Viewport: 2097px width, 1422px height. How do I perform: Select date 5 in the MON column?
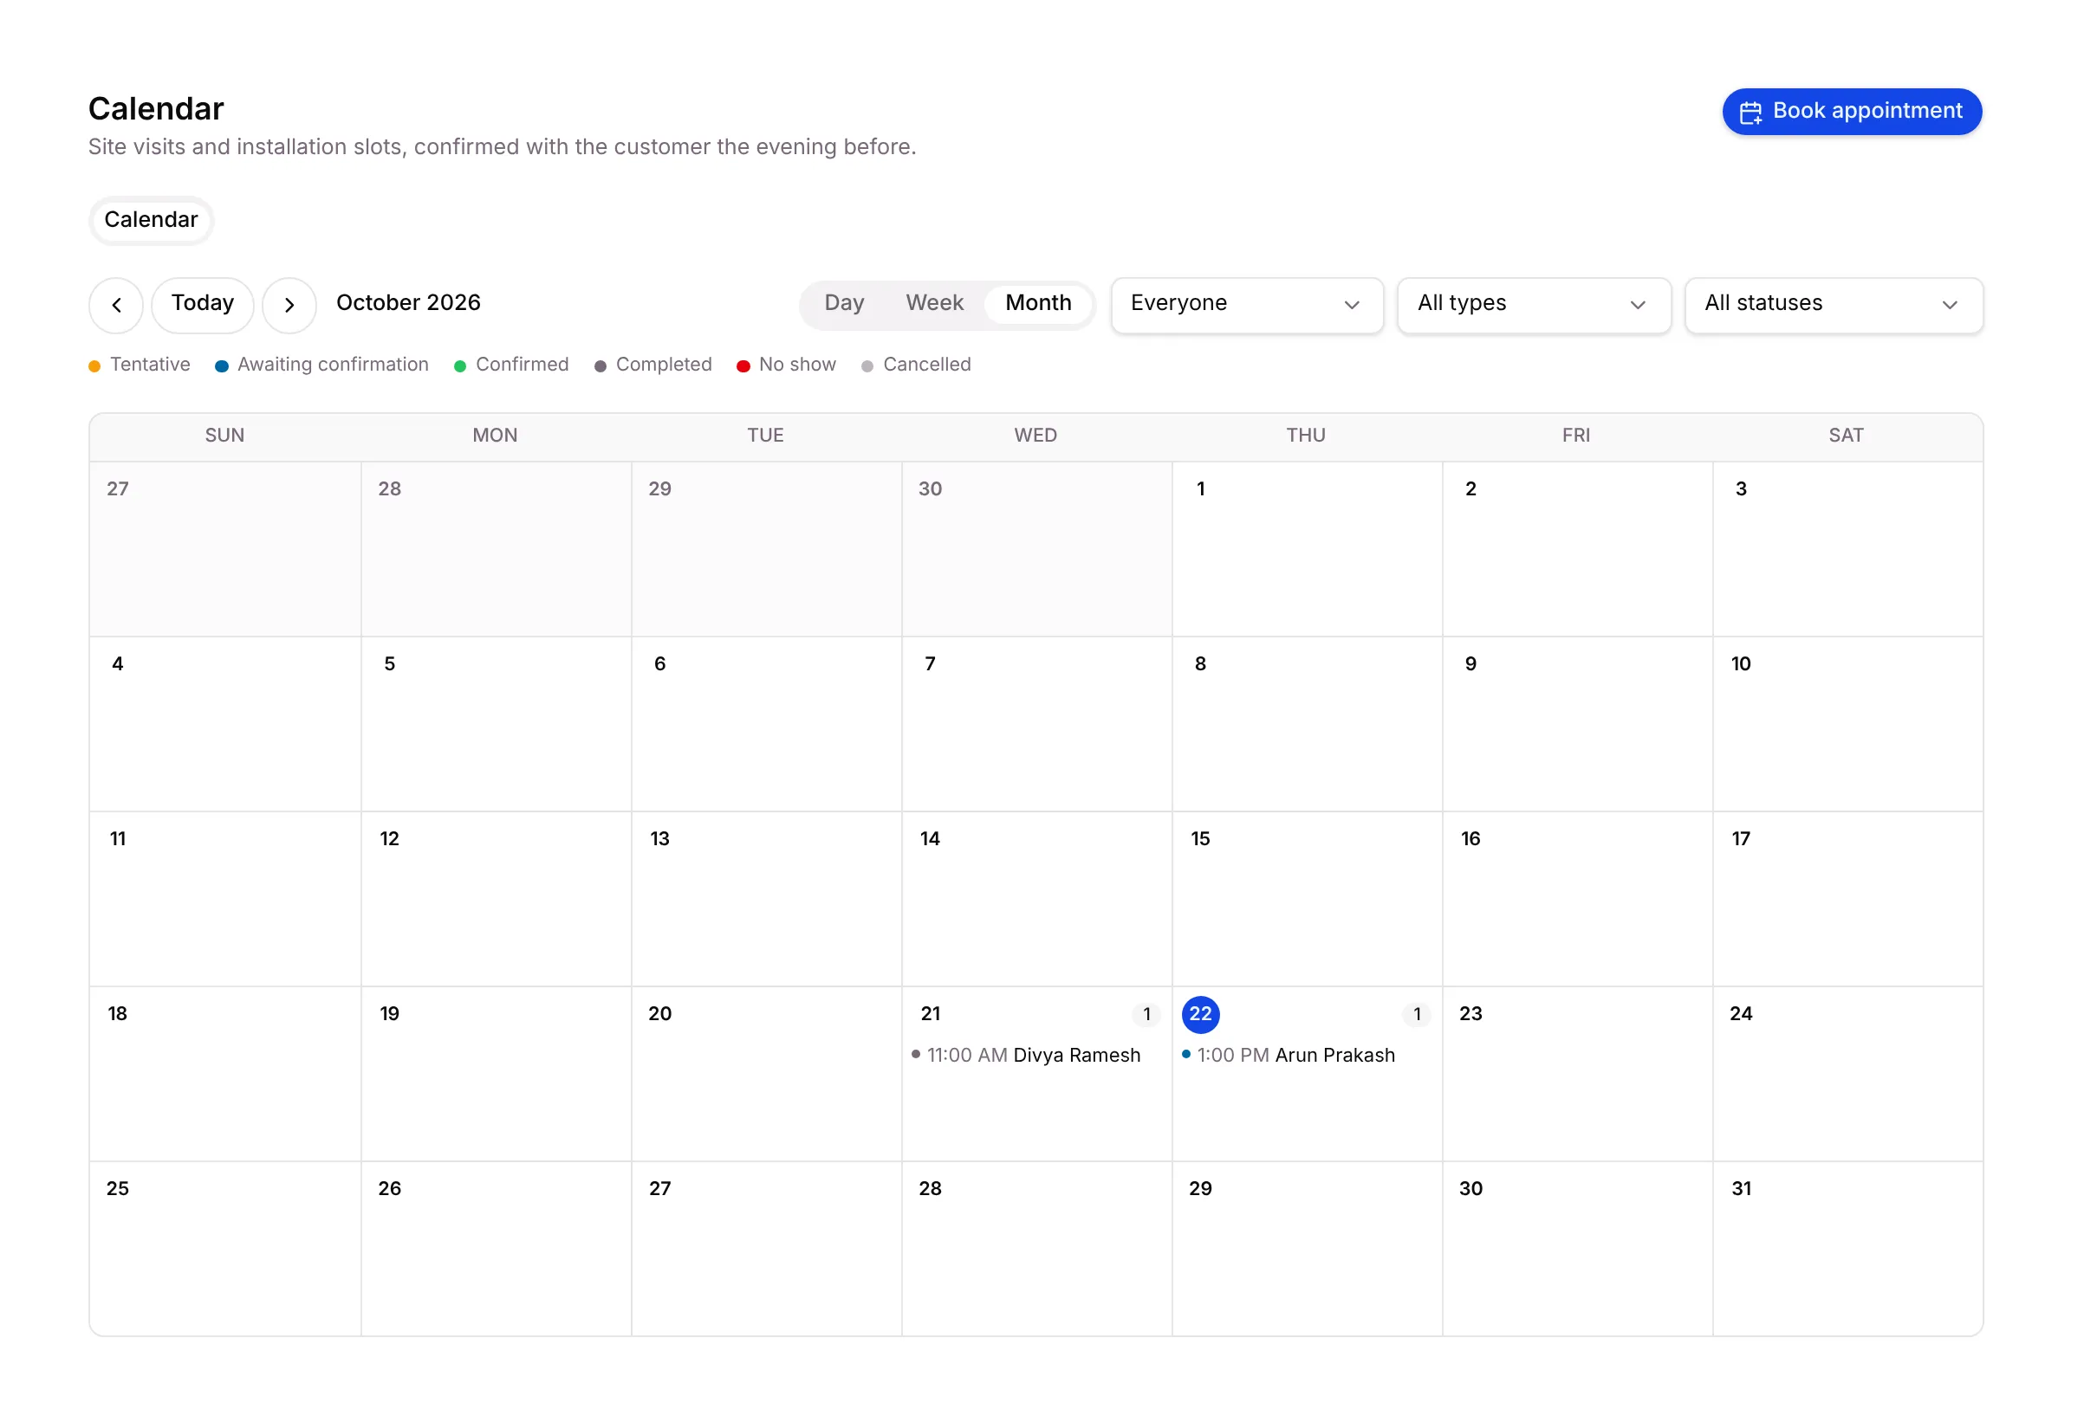390,663
